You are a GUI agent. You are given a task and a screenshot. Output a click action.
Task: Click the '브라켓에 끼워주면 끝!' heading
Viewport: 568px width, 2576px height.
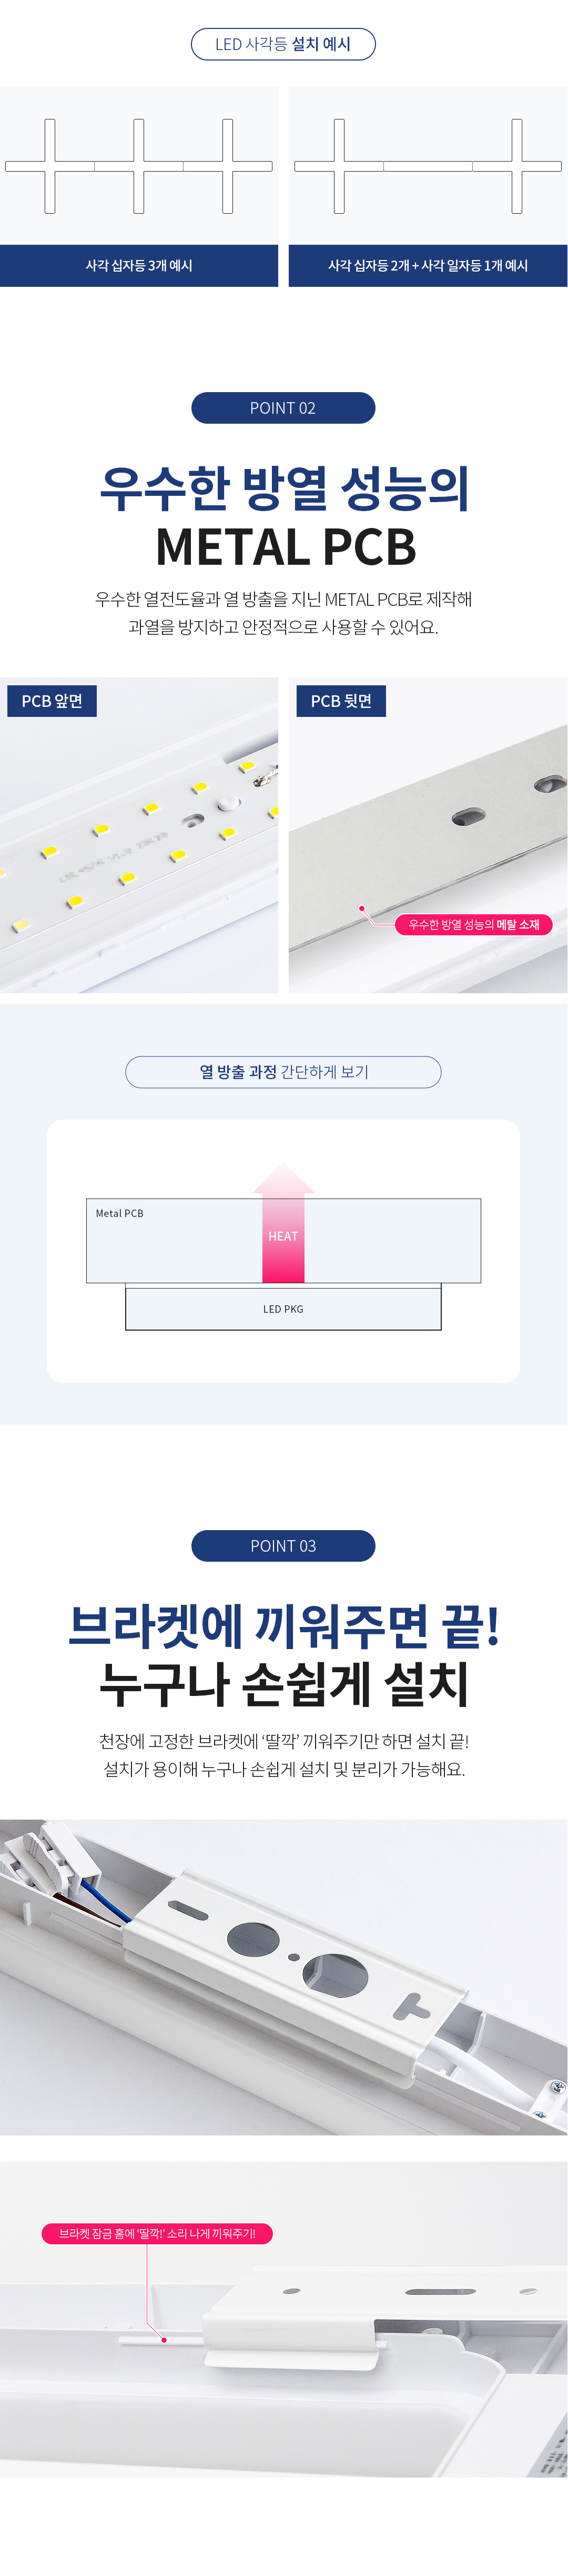click(284, 1626)
